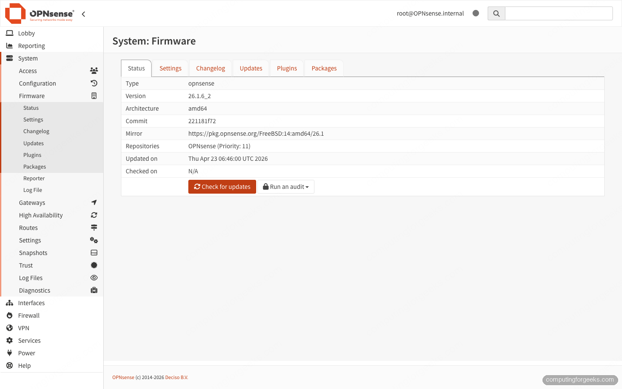Open the OPNsense footer link

[123, 377]
